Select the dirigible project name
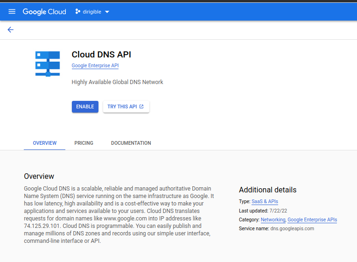The height and width of the screenshot is (262, 357). (x=91, y=12)
